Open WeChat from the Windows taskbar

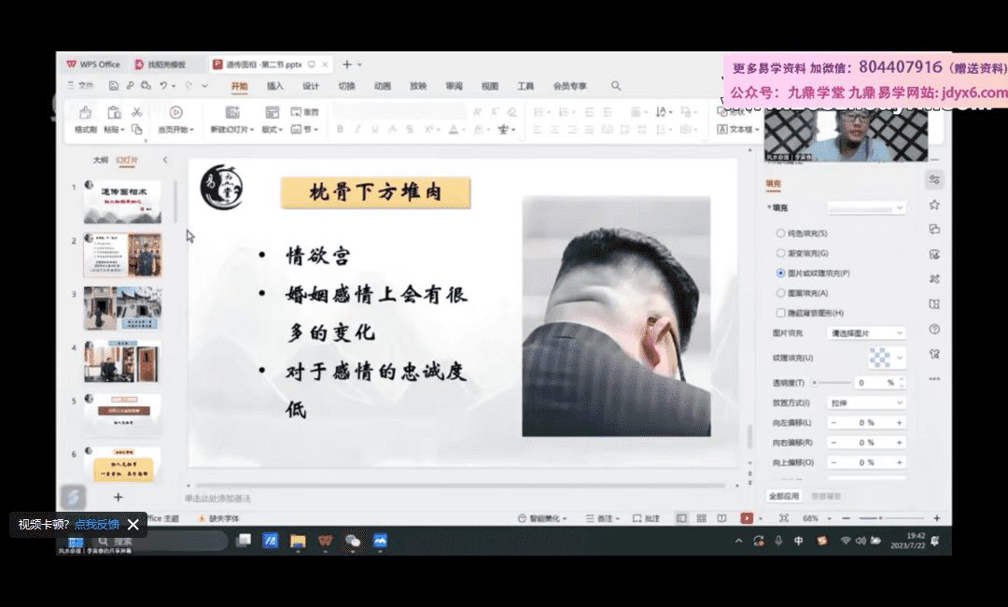pos(353,541)
